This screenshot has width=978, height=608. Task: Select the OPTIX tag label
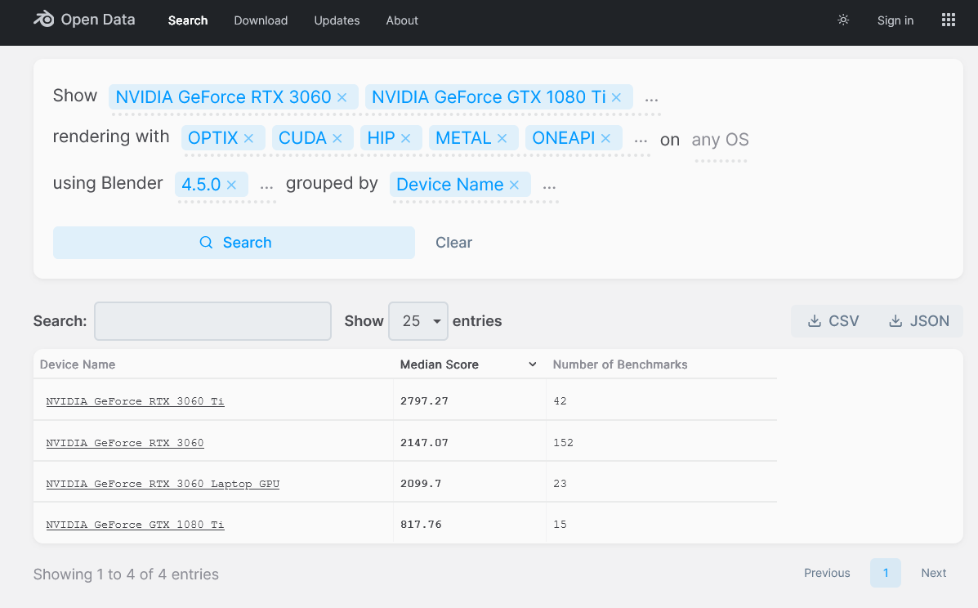[x=212, y=138]
